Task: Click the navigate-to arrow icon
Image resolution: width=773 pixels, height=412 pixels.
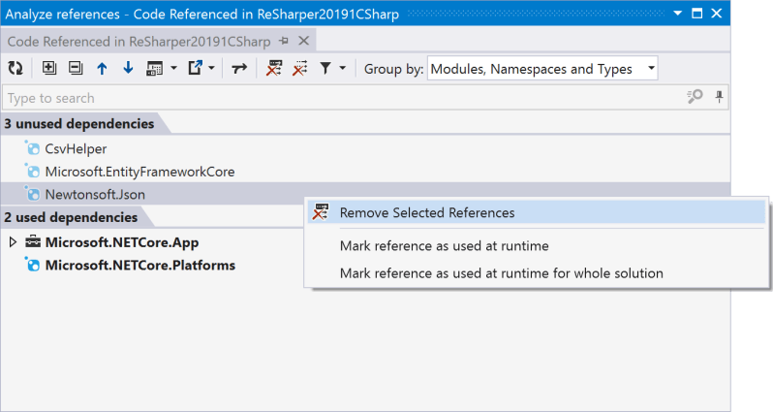Action: click(239, 68)
